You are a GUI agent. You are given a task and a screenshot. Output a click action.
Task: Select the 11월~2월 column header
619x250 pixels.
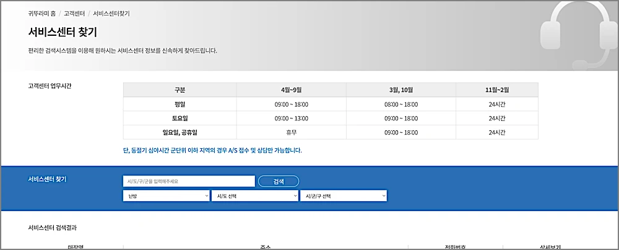tap(497, 90)
